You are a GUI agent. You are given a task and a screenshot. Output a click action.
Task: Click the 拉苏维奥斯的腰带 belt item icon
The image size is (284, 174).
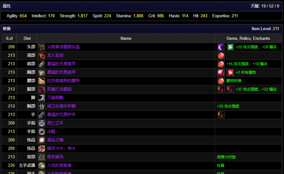(42, 81)
